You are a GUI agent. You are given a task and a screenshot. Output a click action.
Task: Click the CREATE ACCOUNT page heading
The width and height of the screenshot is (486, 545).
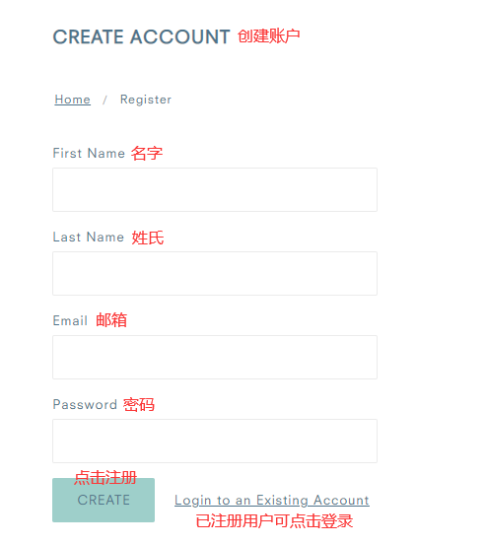[x=141, y=36]
